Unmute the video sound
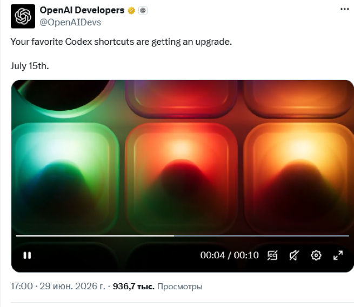This screenshot has width=354, height=307. [x=294, y=255]
